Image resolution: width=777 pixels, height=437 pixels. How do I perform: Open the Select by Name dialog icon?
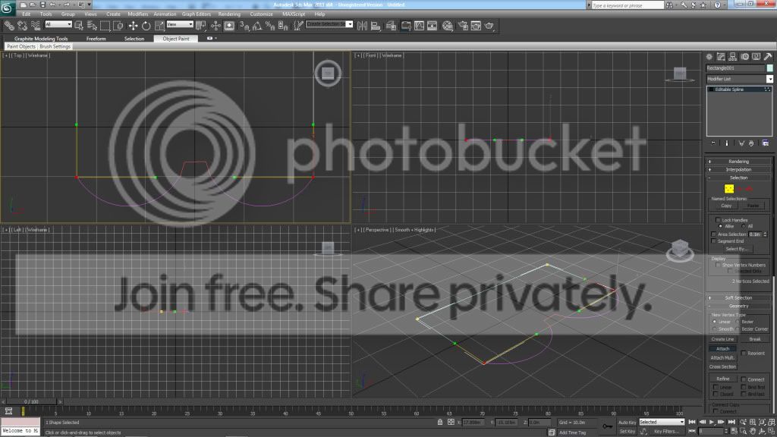pyautogui.click(x=92, y=26)
